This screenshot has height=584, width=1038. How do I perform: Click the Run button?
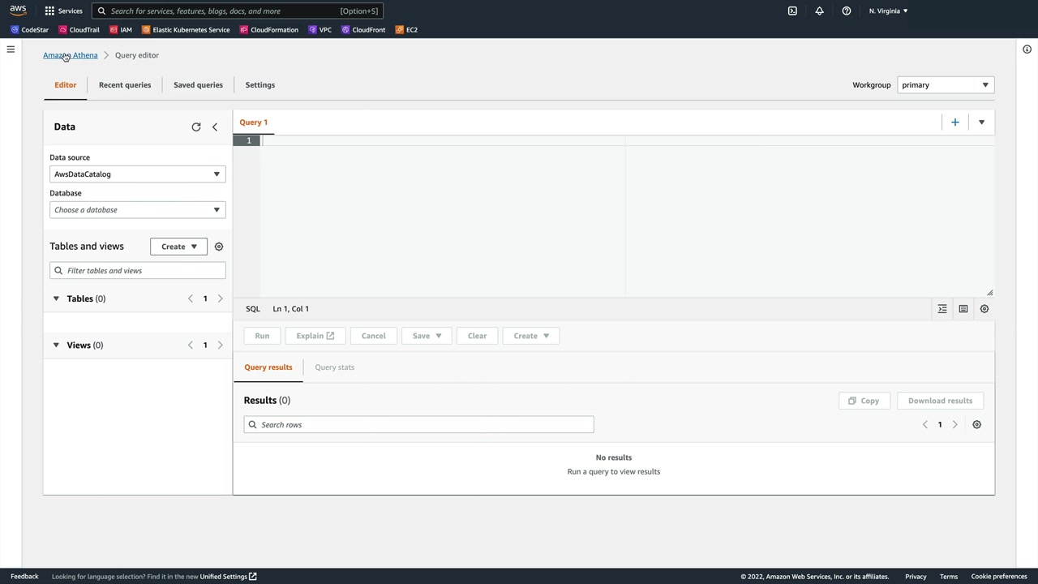point(262,336)
